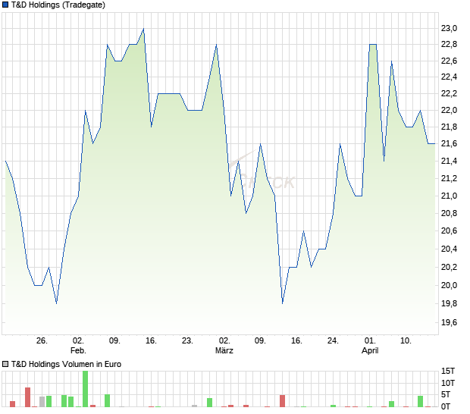Click the 21,6 price axis label
Screen dimensions: 470x414
[x=449, y=143]
